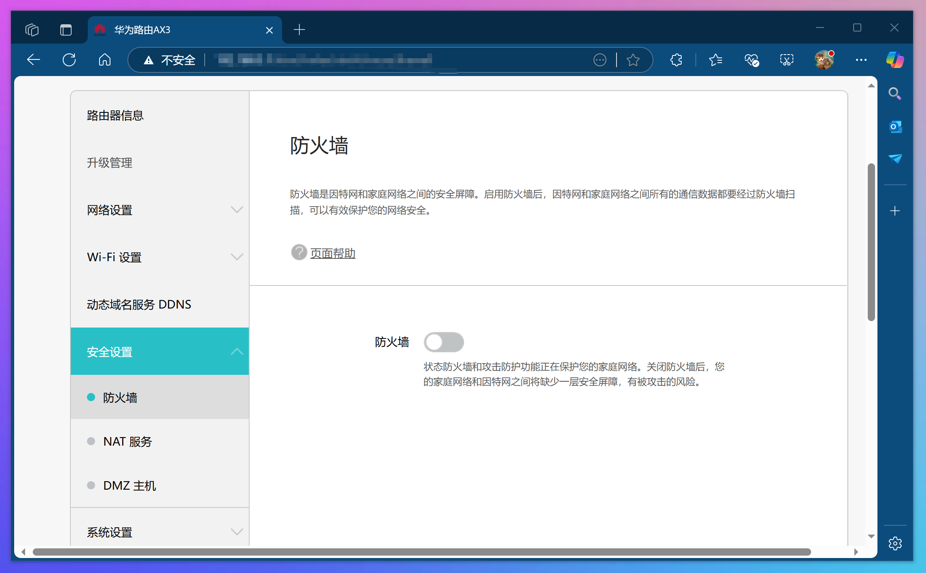Open the 页面帮助 help link
The width and height of the screenshot is (926, 573).
pyautogui.click(x=332, y=253)
